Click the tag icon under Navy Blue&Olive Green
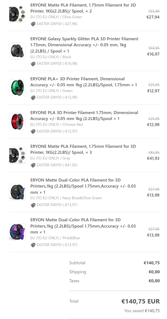The image size is (167, 319). click(x=33, y=205)
